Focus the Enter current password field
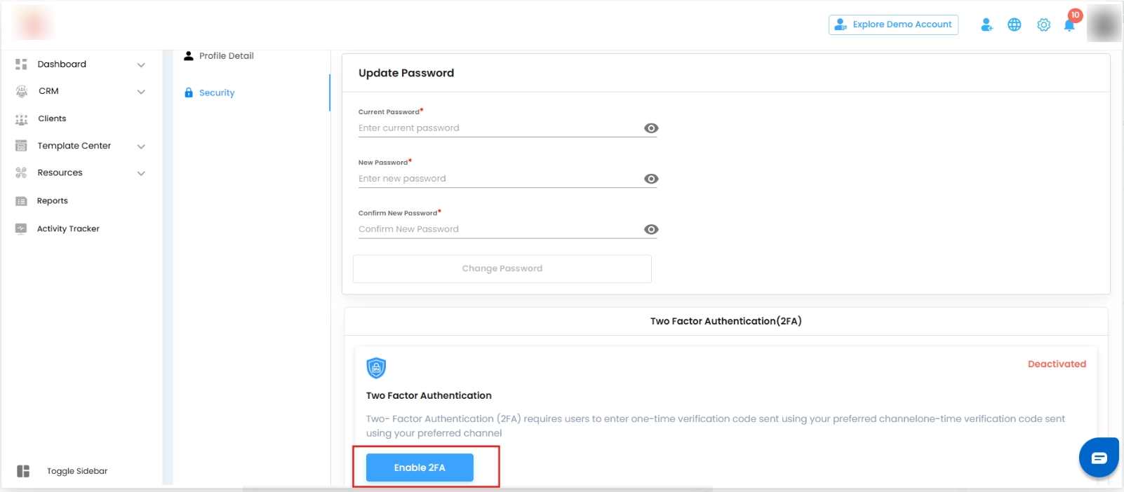 498,128
